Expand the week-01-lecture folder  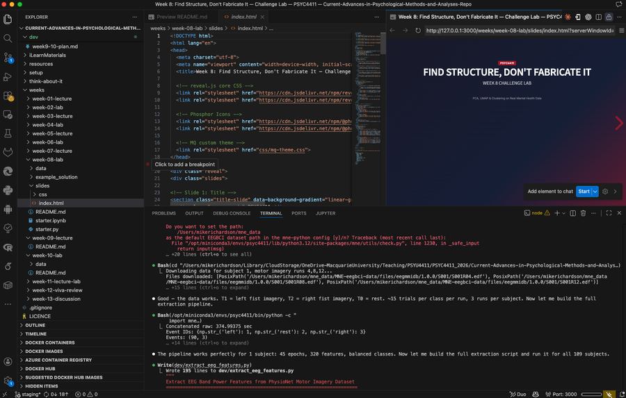pyautogui.click(x=52, y=99)
